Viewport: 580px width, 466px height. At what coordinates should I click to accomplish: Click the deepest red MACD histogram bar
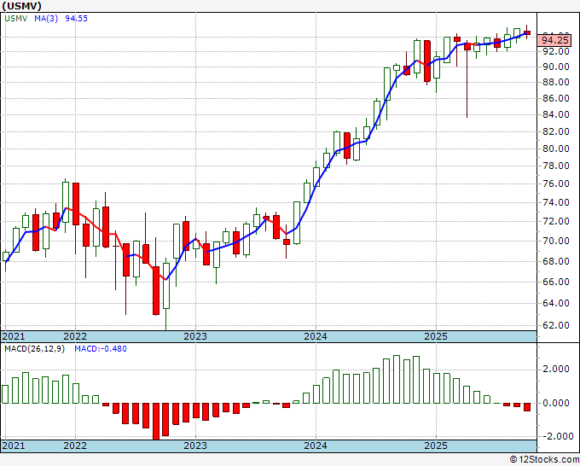point(156,422)
